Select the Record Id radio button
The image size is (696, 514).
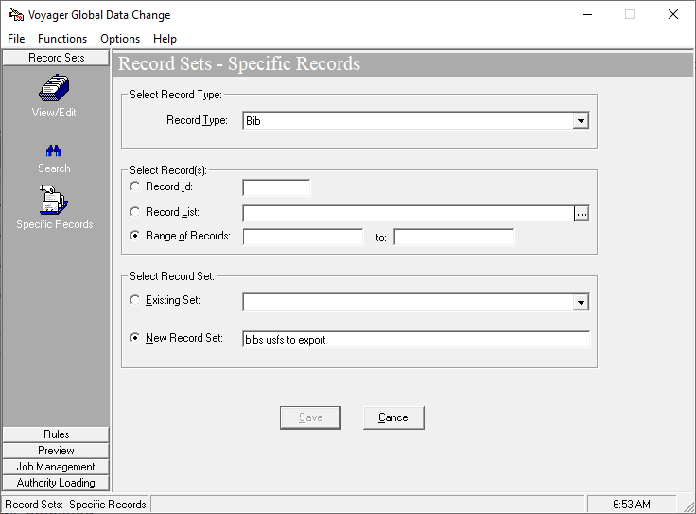[135, 187]
